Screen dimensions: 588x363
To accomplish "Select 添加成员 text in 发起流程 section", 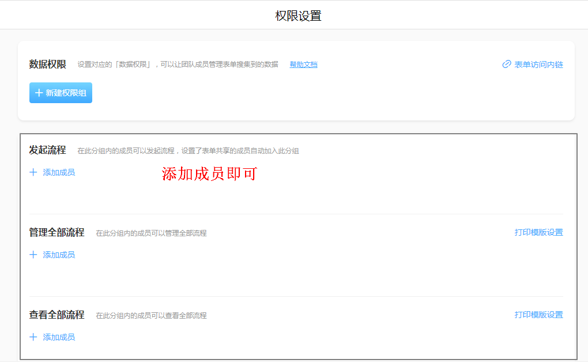I will click(x=59, y=172).
